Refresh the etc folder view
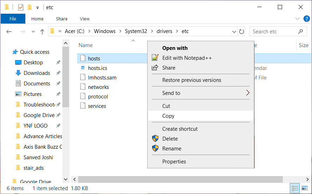This screenshot has height=194, width=312. 242,32
